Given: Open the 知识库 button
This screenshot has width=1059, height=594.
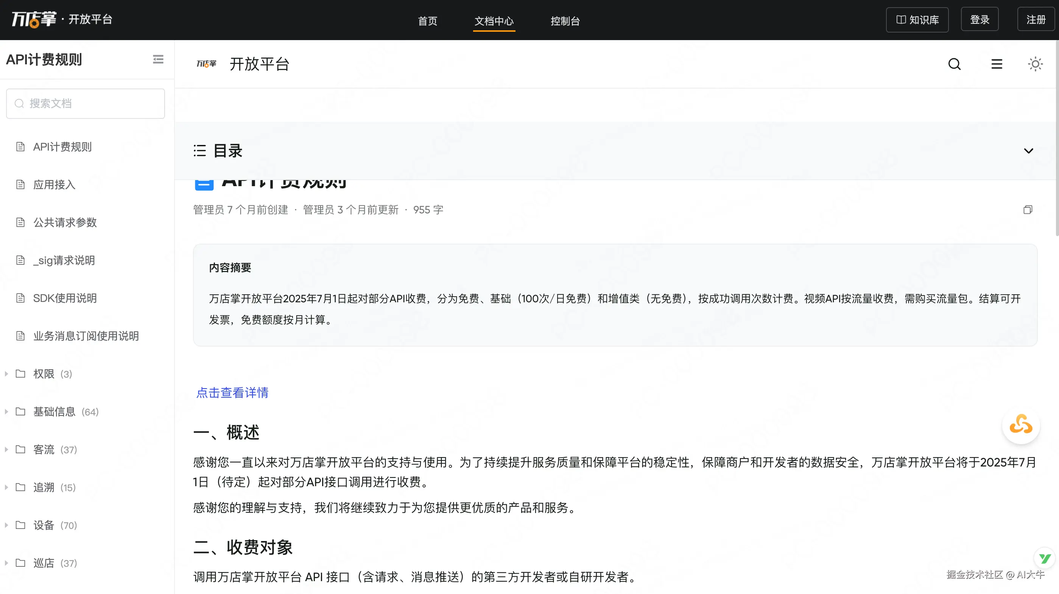Looking at the screenshot, I should 917,19.
